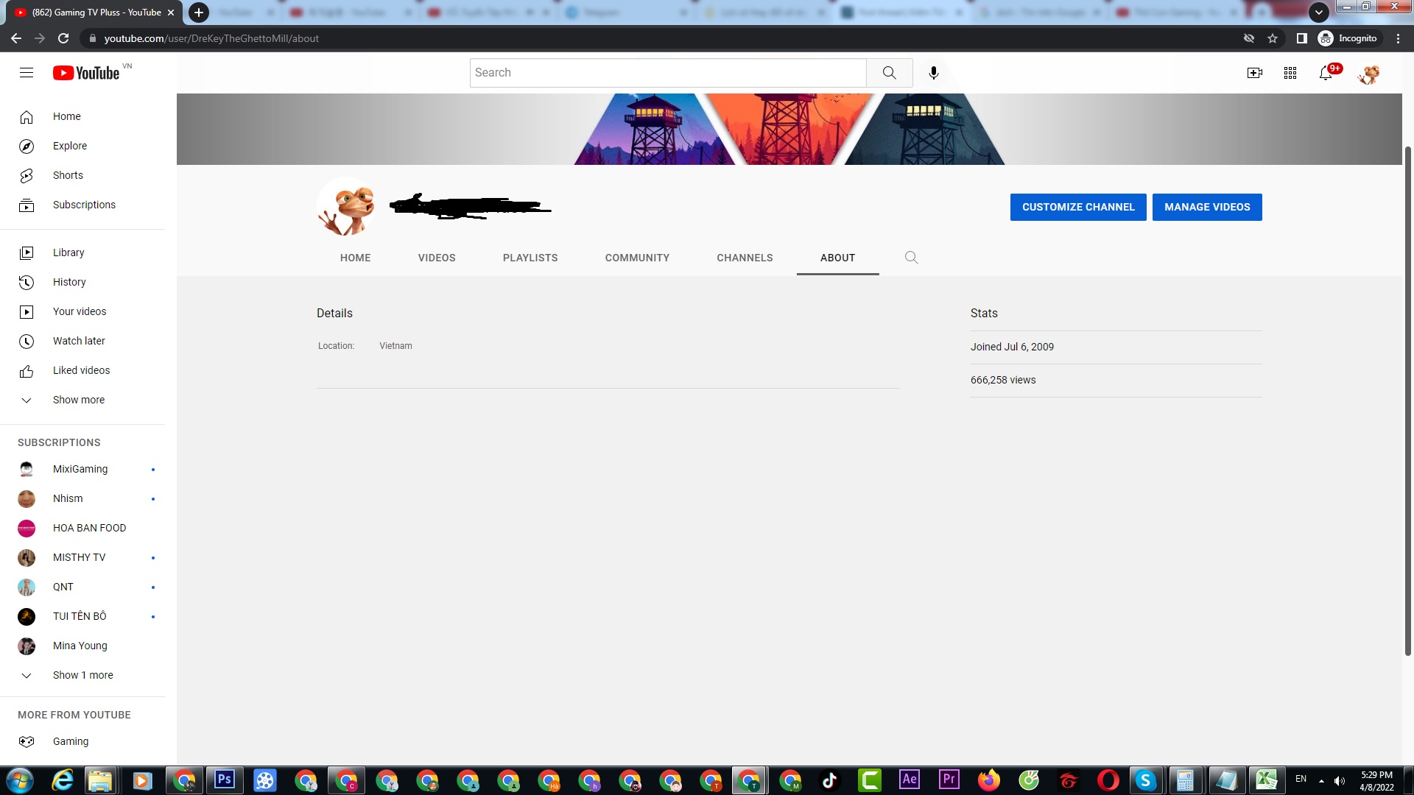Click the voice search microphone icon
The image size is (1414, 795).
click(x=933, y=73)
